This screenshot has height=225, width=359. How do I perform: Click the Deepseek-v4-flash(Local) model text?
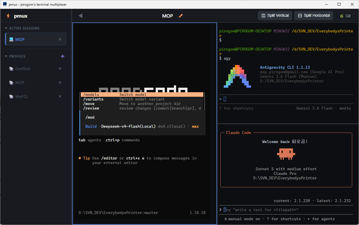point(128,126)
